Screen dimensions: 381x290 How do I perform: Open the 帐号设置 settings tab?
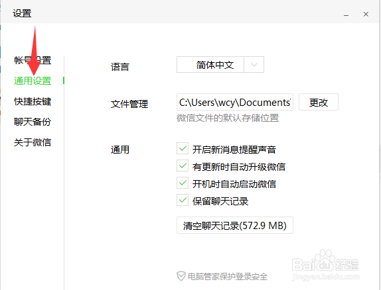(33, 60)
